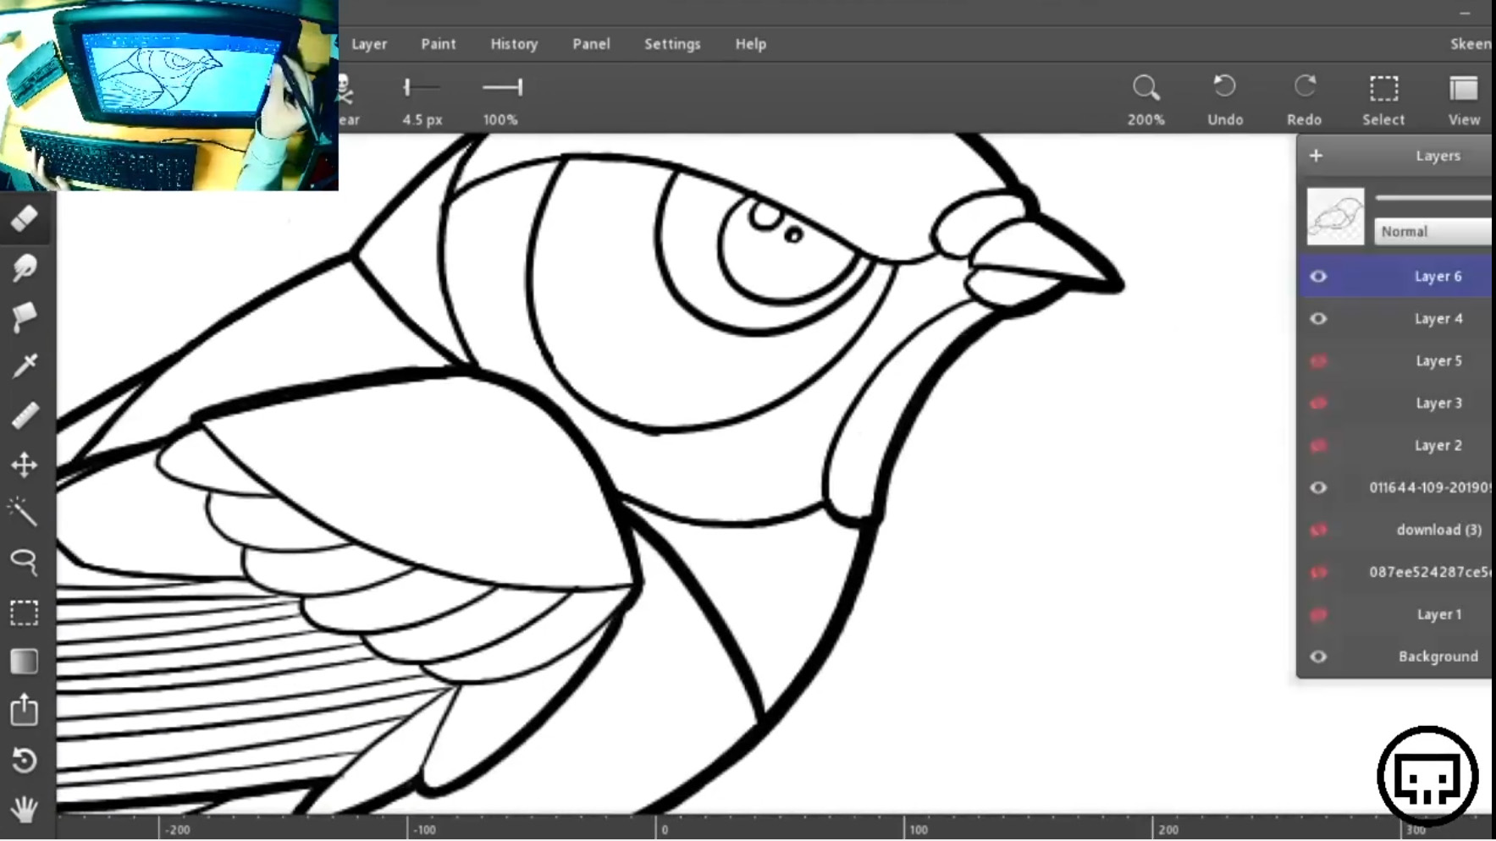Click the Undo button
The width and height of the screenshot is (1496, 841).
pyautogui.click(x=1224, y=99)
